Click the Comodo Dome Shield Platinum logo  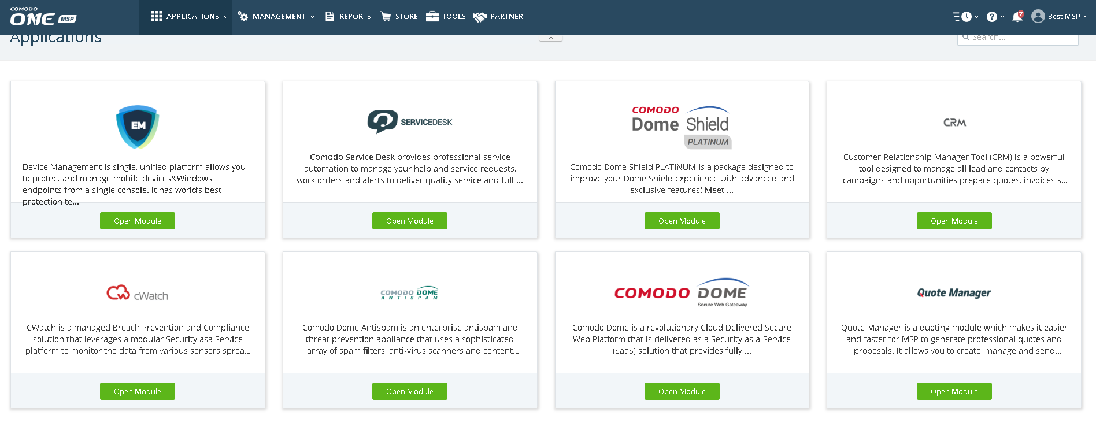coord(682,127)
